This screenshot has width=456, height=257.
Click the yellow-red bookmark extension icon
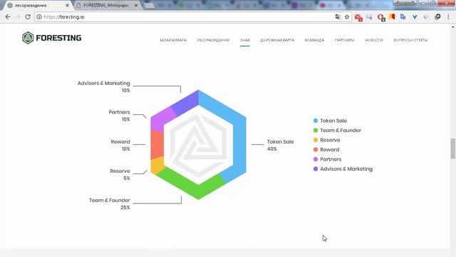point(392,17)
